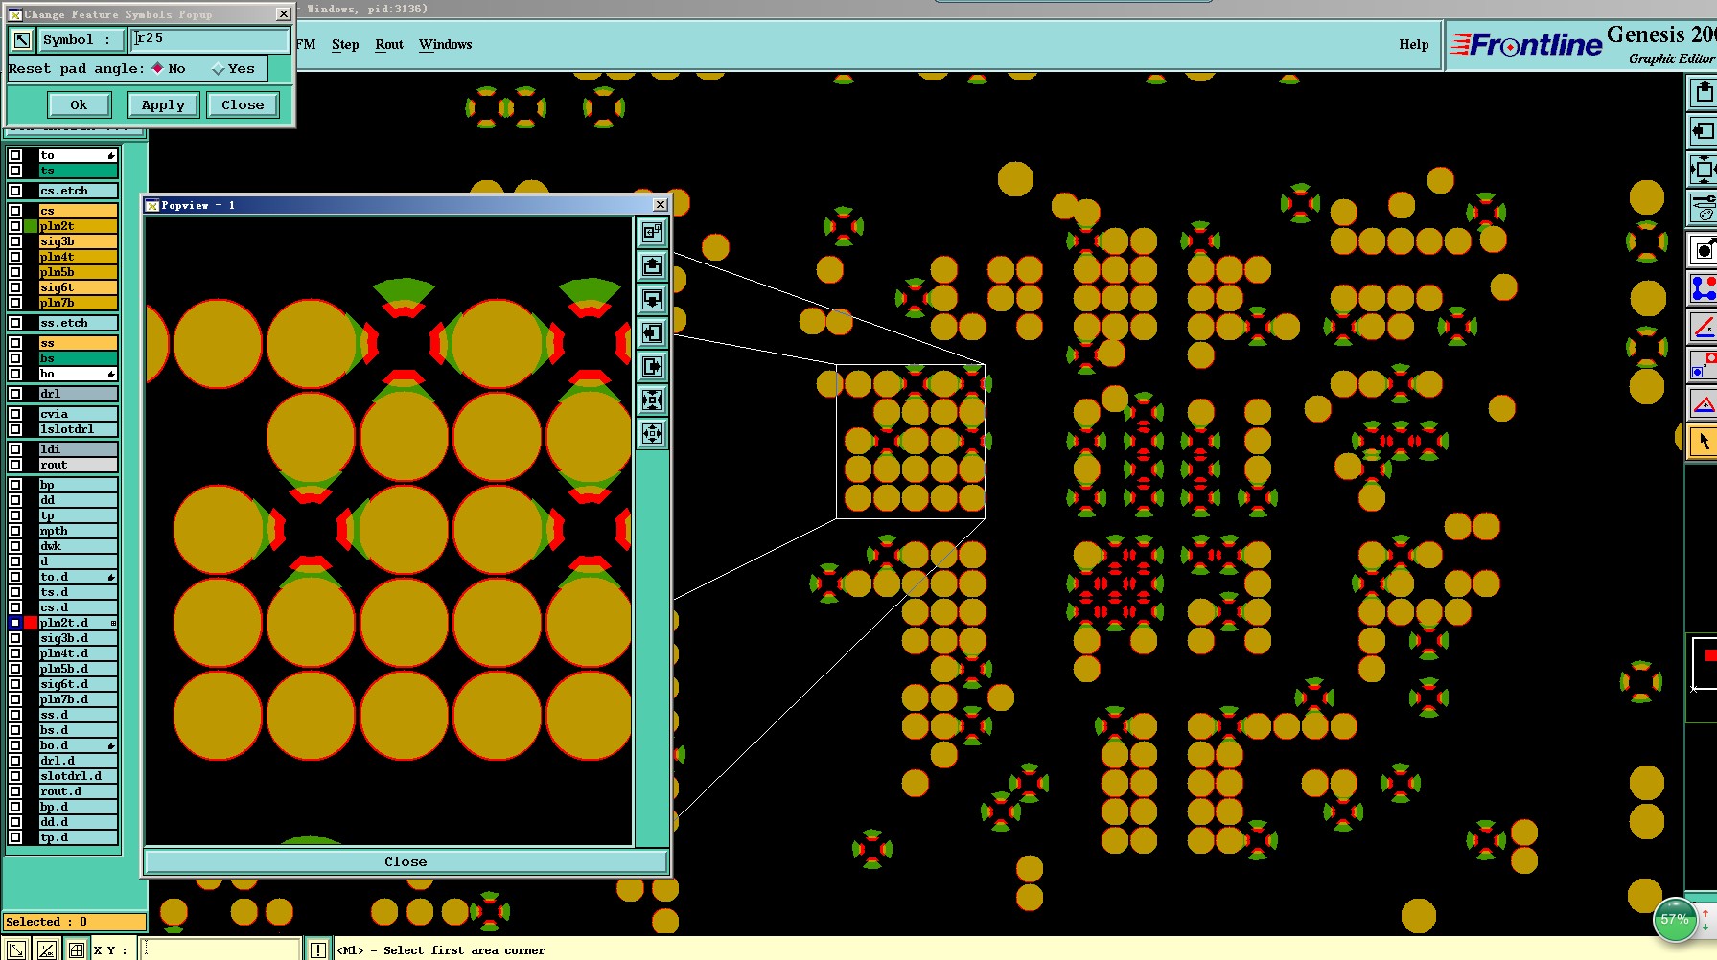Open the wrench and palette settings icon
Viewport: 1717px width, 960px height.
pyautogui.click(x=1703, y=207)
